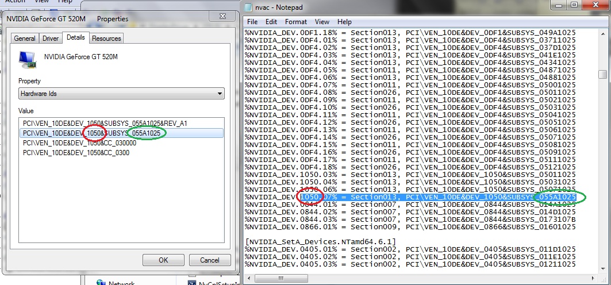Click the %NVIDIA_DEV.0866.01% line
Screen dimensions: 611x285
click(411, 227)
